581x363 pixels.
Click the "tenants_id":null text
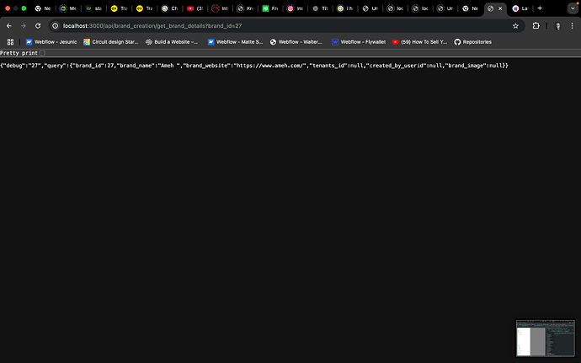[336, 66]
